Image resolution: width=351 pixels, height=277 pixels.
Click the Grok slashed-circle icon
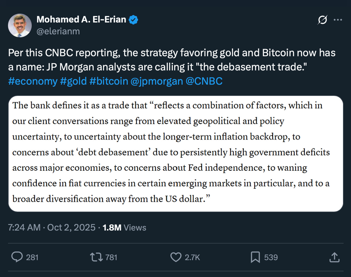[x=322, y=20]
